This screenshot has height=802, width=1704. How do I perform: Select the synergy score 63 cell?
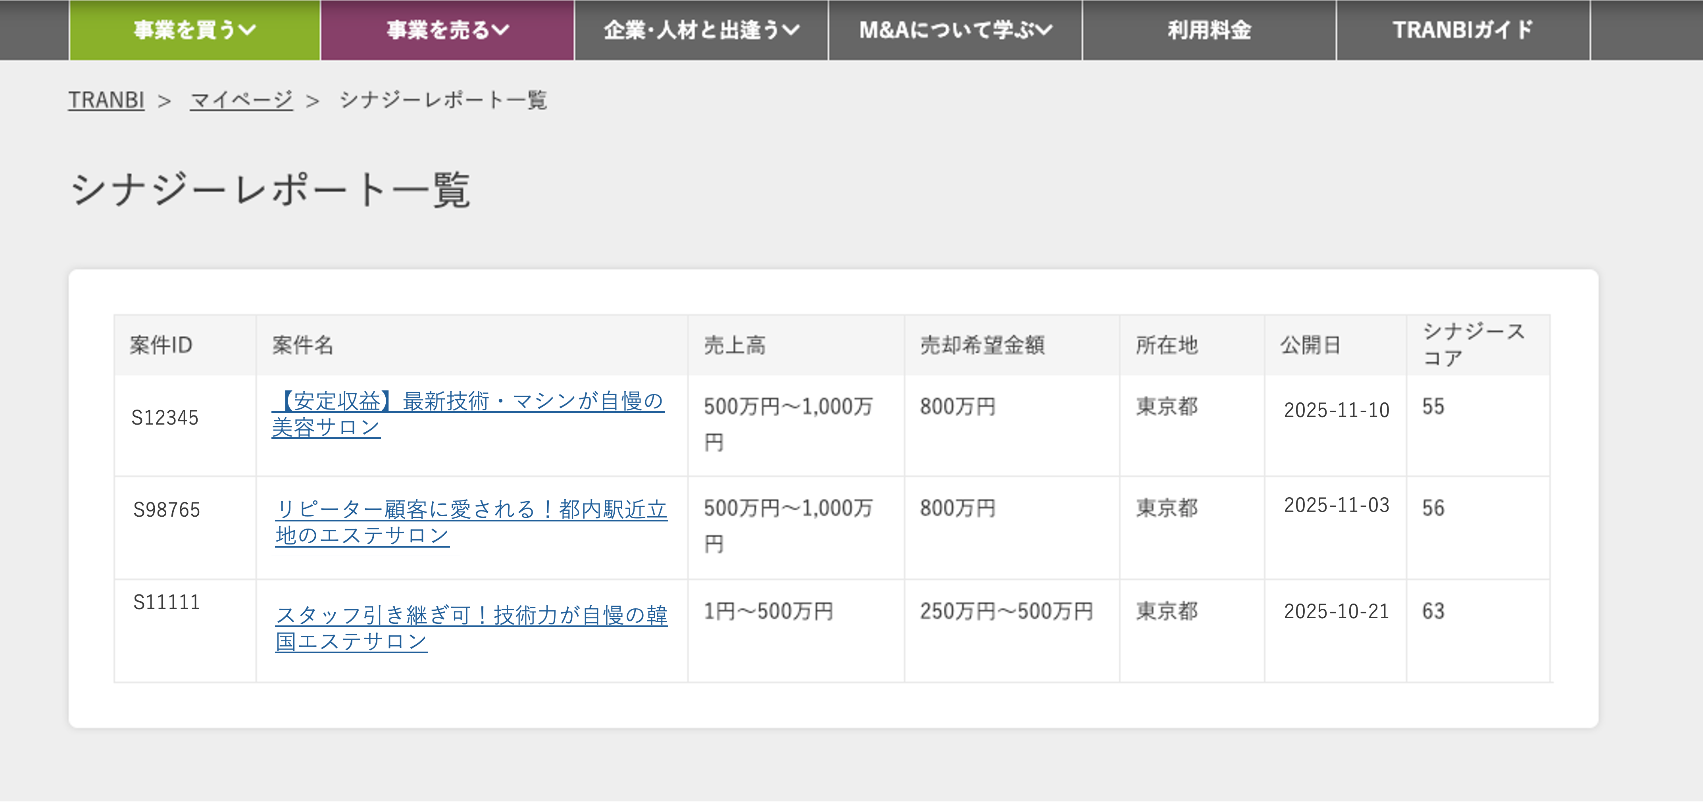1433,611
